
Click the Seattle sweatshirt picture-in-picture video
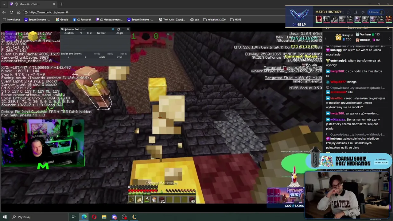click(347, 195)
